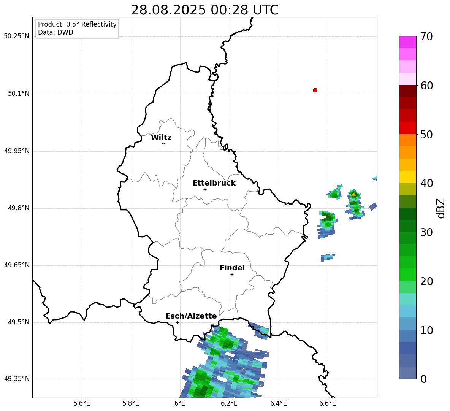This screenshot has width=450, height=411.
Task: Click the light blue colorbar segment above 10
Action: [x=407, y=324]
